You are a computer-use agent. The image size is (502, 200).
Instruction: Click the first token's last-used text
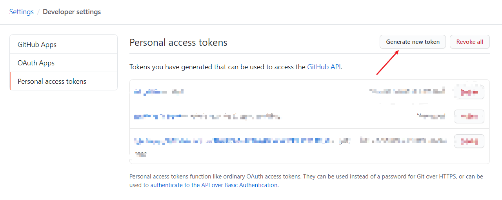[x=407, y=92]
